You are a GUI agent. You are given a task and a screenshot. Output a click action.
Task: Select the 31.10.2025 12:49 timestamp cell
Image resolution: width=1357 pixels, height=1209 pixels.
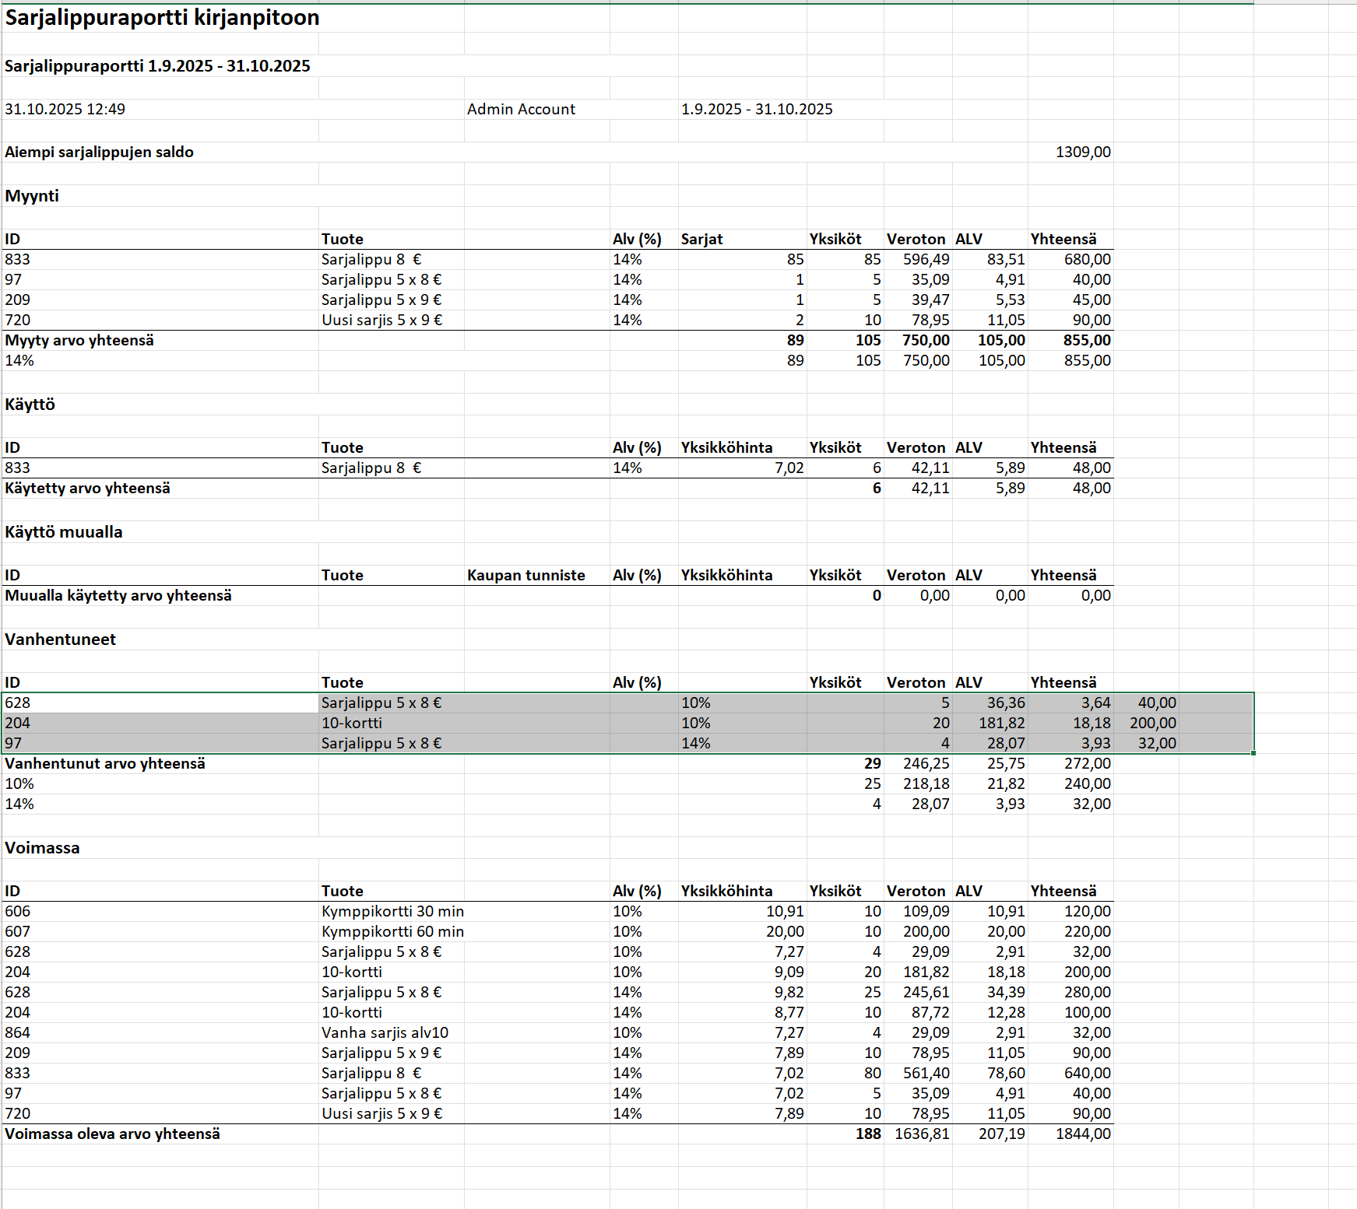65,110
